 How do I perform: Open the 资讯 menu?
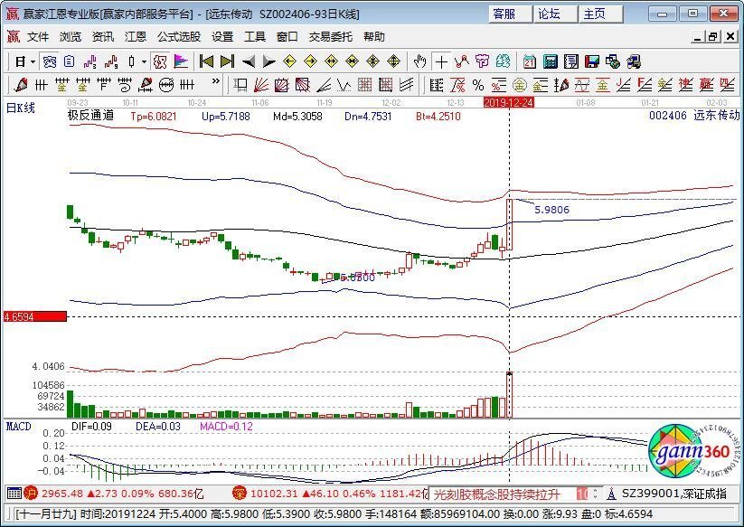click(x=103, y=36)
